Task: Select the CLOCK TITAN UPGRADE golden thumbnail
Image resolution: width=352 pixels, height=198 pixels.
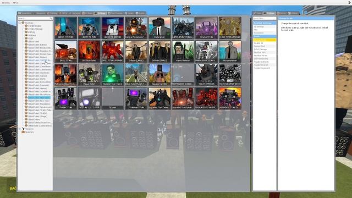Action: point(230,28)
